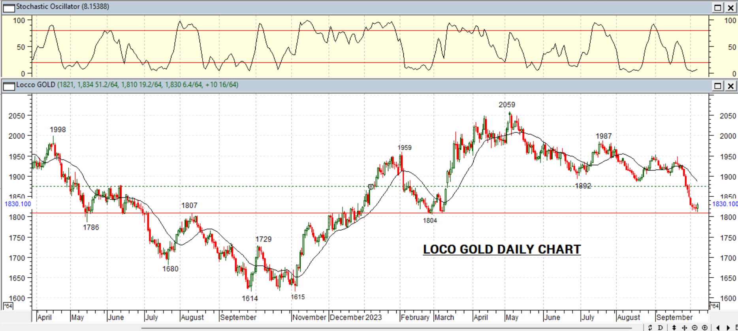Zoom out with the minus circle icon
Viewport: 738px width, 331px height.
(695, 327)
